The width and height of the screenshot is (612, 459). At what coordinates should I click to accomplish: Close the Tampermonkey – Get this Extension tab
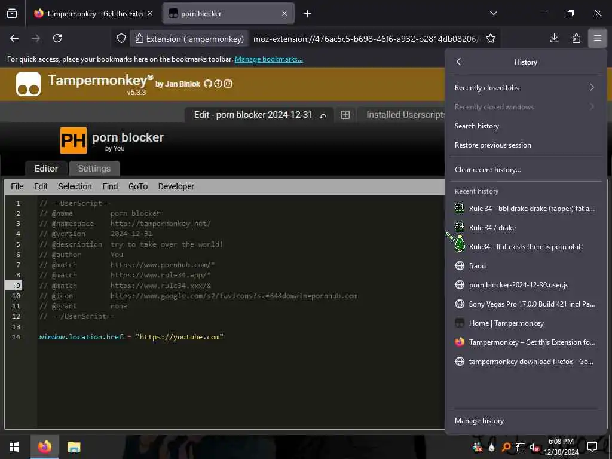150,13
